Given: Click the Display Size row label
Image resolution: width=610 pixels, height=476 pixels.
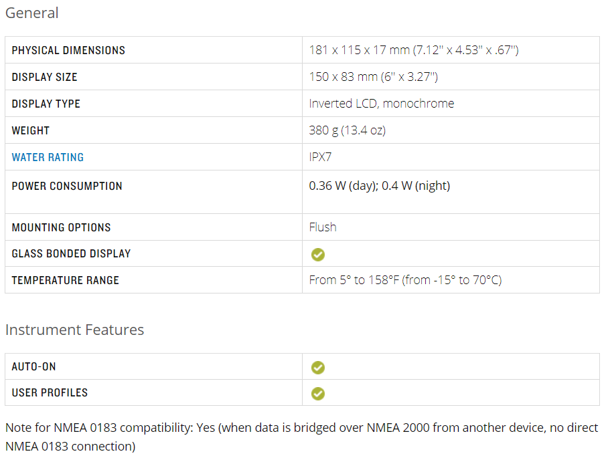Looking at the screenshot, I should click(x=44, y=77).
